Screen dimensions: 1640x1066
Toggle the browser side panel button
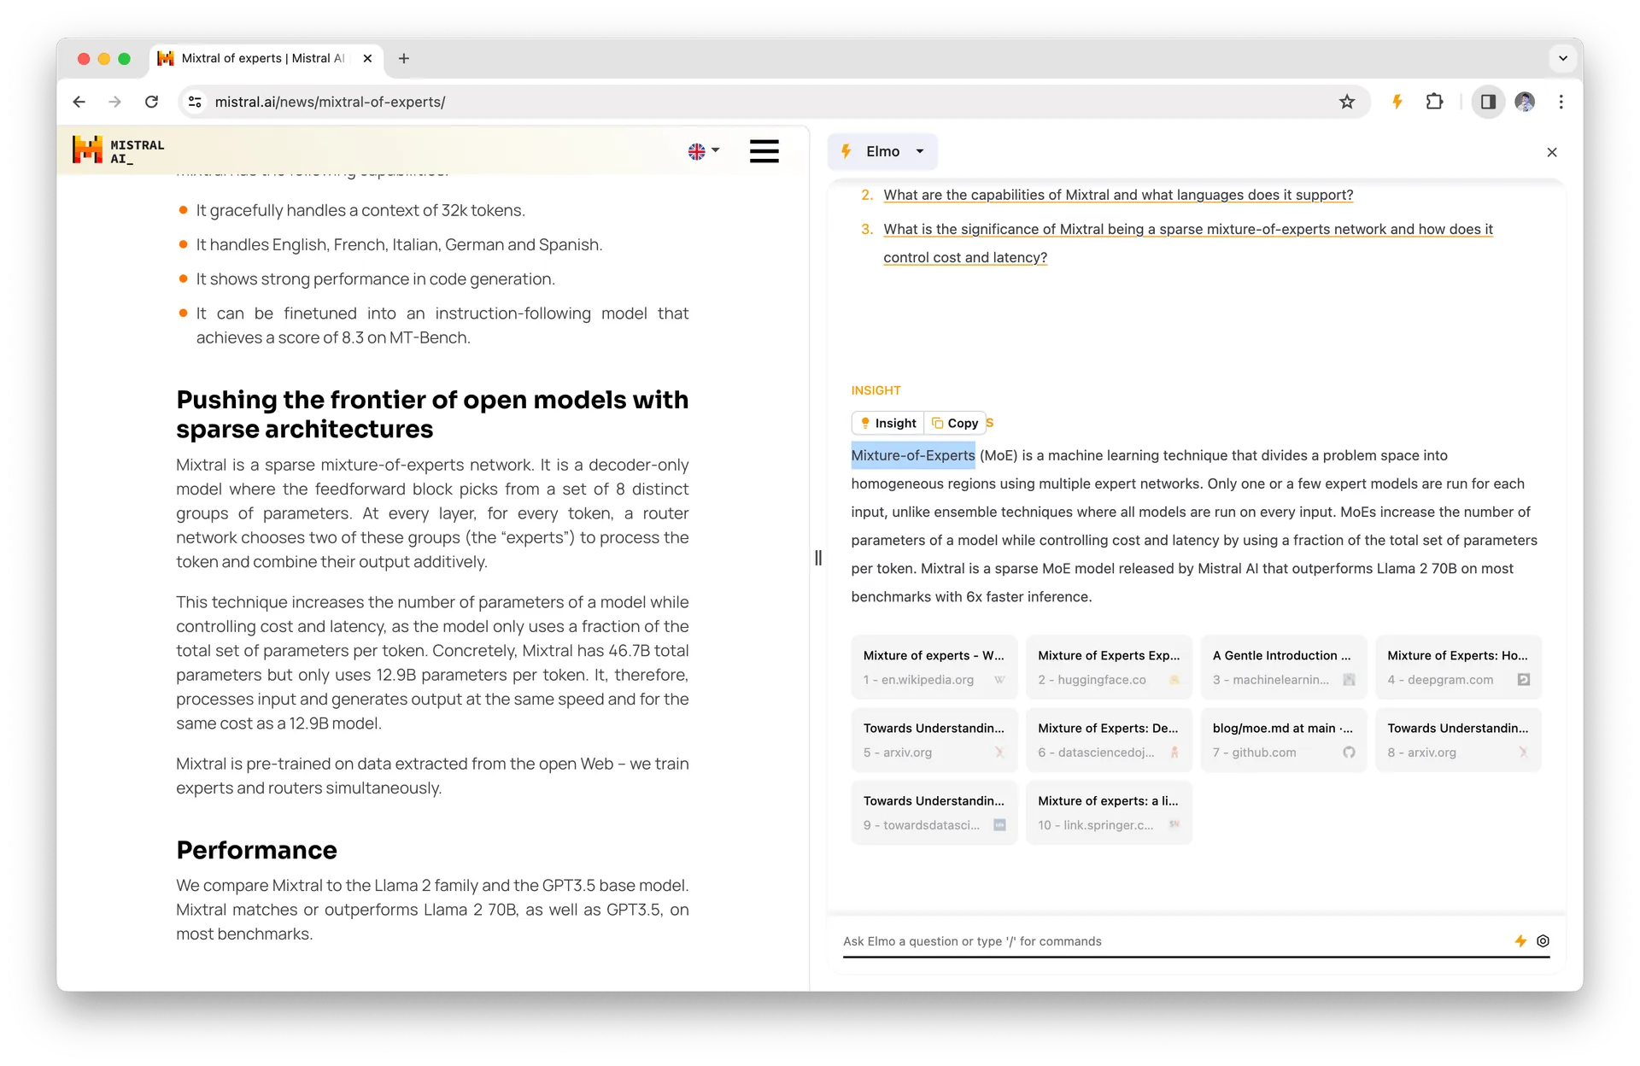pyautogui.click(x=1487, y=102)
